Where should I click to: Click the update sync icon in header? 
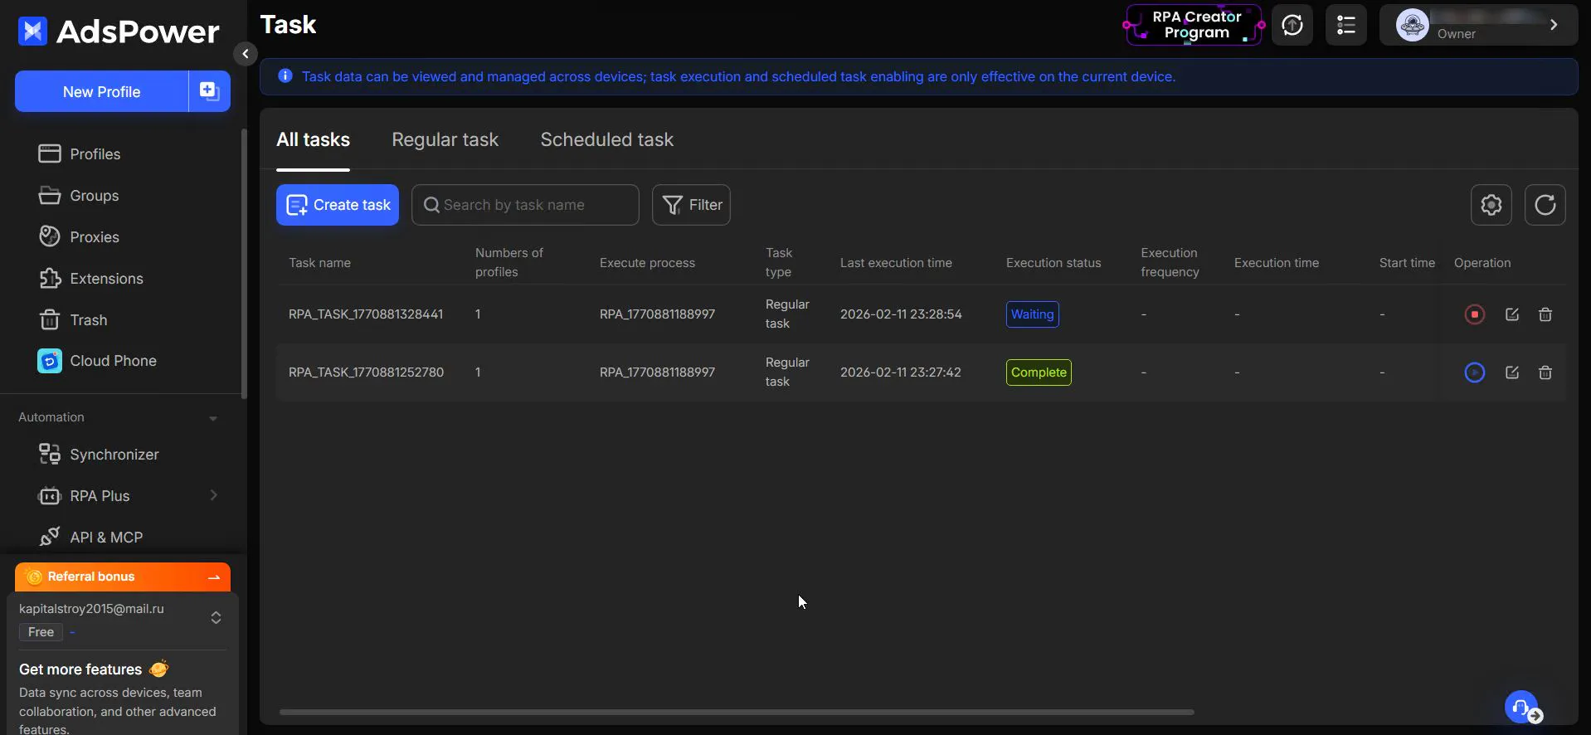pos(1292,25)
